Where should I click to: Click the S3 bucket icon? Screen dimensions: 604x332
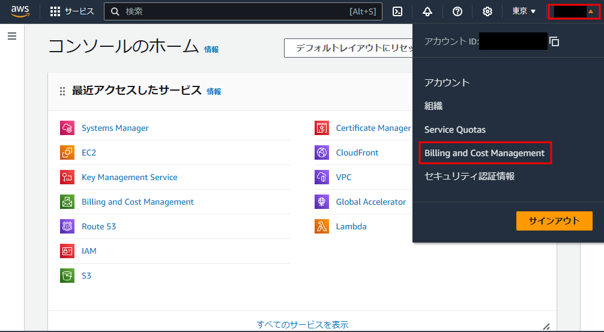coord(67,276)
